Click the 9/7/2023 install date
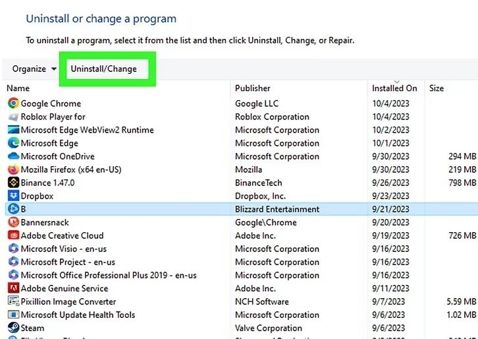This screenshot has width=478, height=339. [x=388, y=302]
